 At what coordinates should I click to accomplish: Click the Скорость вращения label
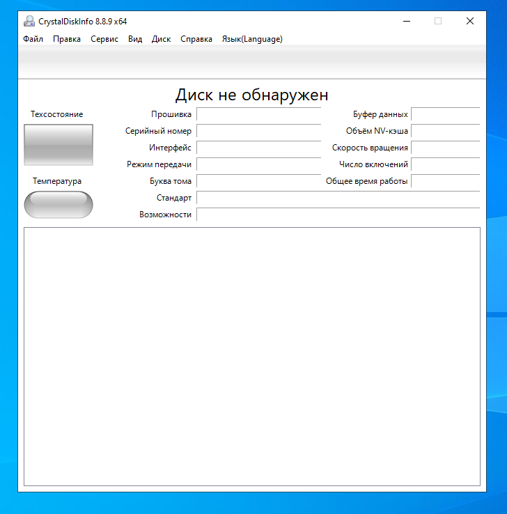(370, 148)
